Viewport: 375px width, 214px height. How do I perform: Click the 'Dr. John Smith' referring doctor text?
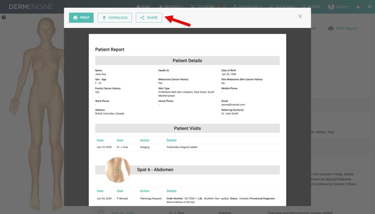coord(230,113)
